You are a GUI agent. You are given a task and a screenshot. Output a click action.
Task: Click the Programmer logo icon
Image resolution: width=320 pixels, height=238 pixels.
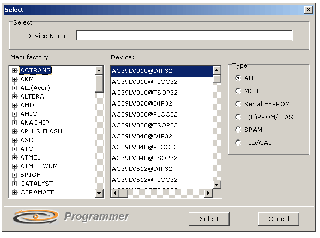pos(36,217)
